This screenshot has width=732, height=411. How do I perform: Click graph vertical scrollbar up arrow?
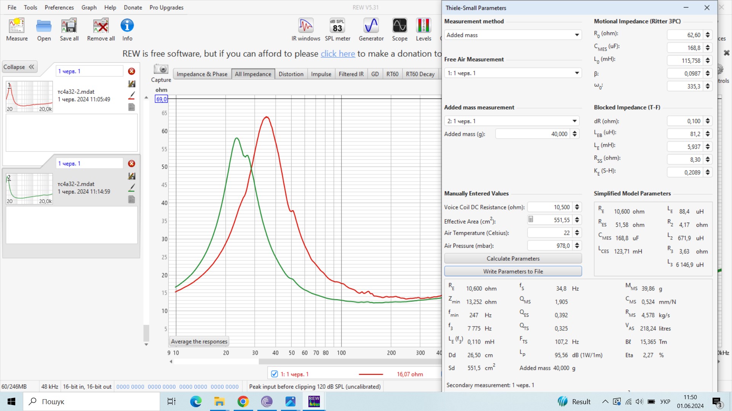(146, 98)
